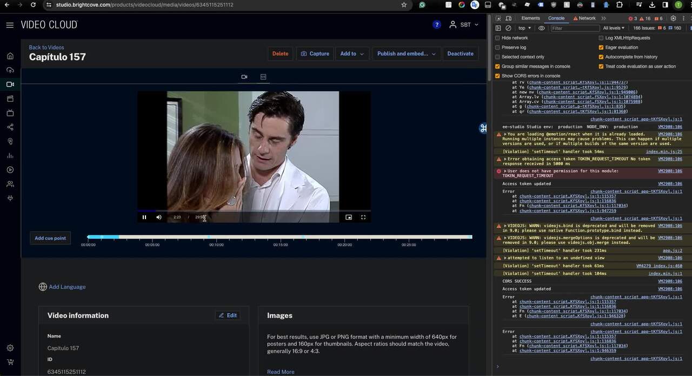Uncheck Treat code evaluation as user action
Screen dimensions: 692x376
(601, 67)
